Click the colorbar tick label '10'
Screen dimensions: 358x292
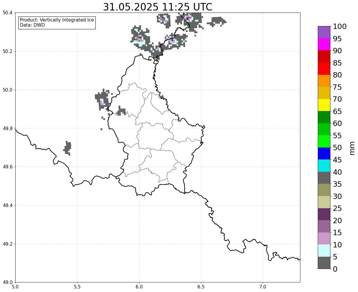pyautogui.click(x=338, y=245)
